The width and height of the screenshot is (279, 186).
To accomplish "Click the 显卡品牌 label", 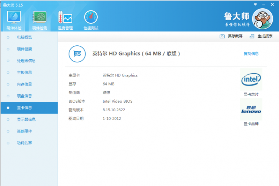I will pyautogui.click(x=251, y=124).
